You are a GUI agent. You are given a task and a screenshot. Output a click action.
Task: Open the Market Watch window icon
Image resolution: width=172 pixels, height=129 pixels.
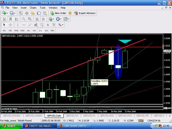click(21, 13)
